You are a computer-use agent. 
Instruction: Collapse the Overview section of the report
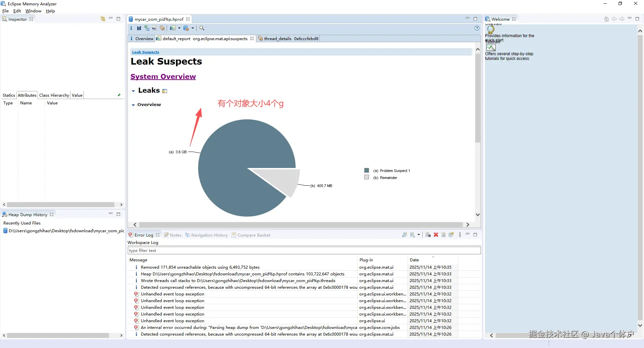(133, 105)
